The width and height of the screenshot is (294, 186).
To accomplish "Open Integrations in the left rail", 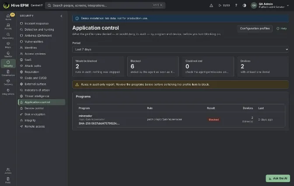I will [x=8, y=92].
